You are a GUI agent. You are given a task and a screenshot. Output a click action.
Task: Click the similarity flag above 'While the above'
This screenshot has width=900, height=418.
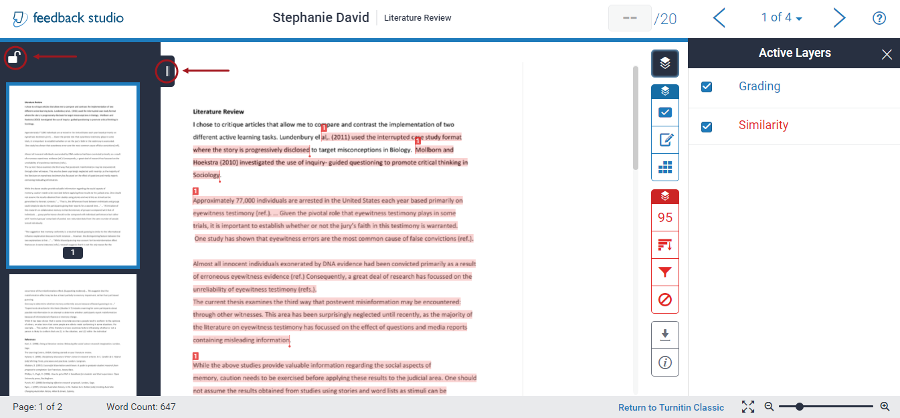(x=195, y=356)
